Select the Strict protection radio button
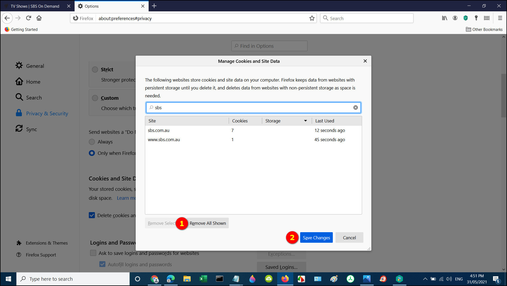Image resolution: width=507 pixels, height=286 pixels. click(x=95, y=70)
